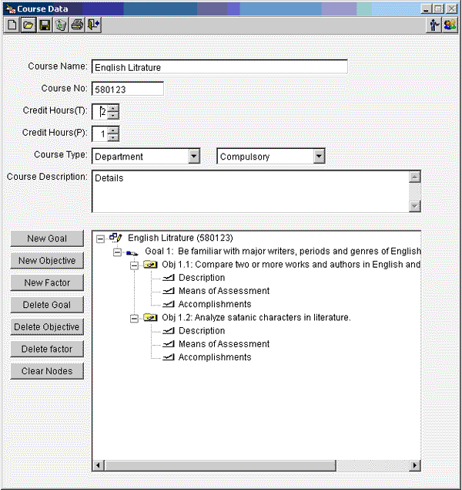Save course using the floppy disk icon
The width and height of the screenshot is (462, 490).
pyautogui.click(x=45, y=25)
